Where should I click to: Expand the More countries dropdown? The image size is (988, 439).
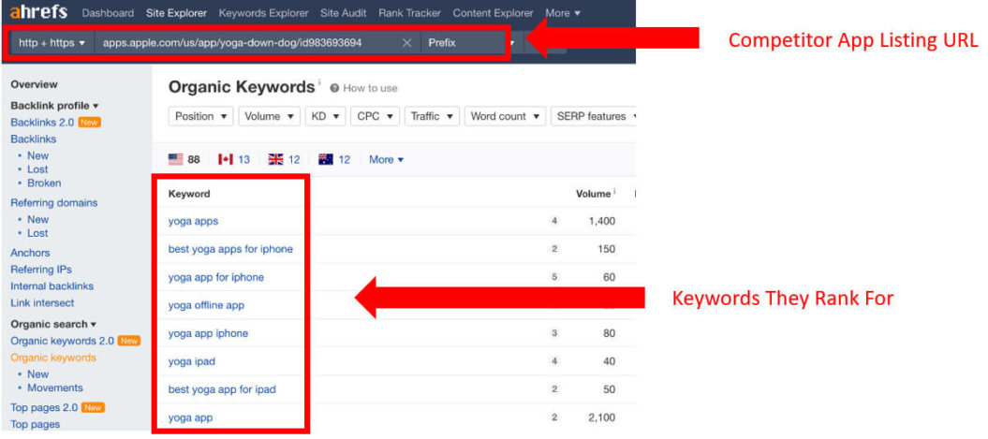coord(386,159)
